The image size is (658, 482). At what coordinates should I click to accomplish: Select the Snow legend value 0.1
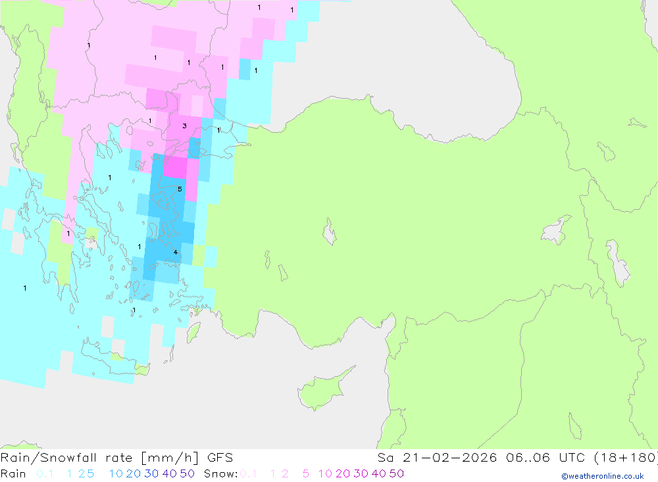[249, 473]
